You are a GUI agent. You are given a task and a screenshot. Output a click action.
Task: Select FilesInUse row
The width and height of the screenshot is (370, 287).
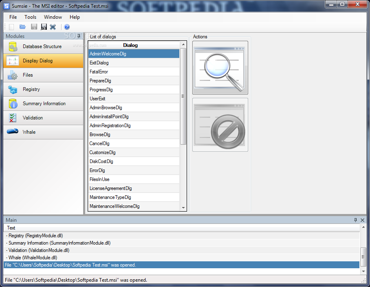[134, 179]
